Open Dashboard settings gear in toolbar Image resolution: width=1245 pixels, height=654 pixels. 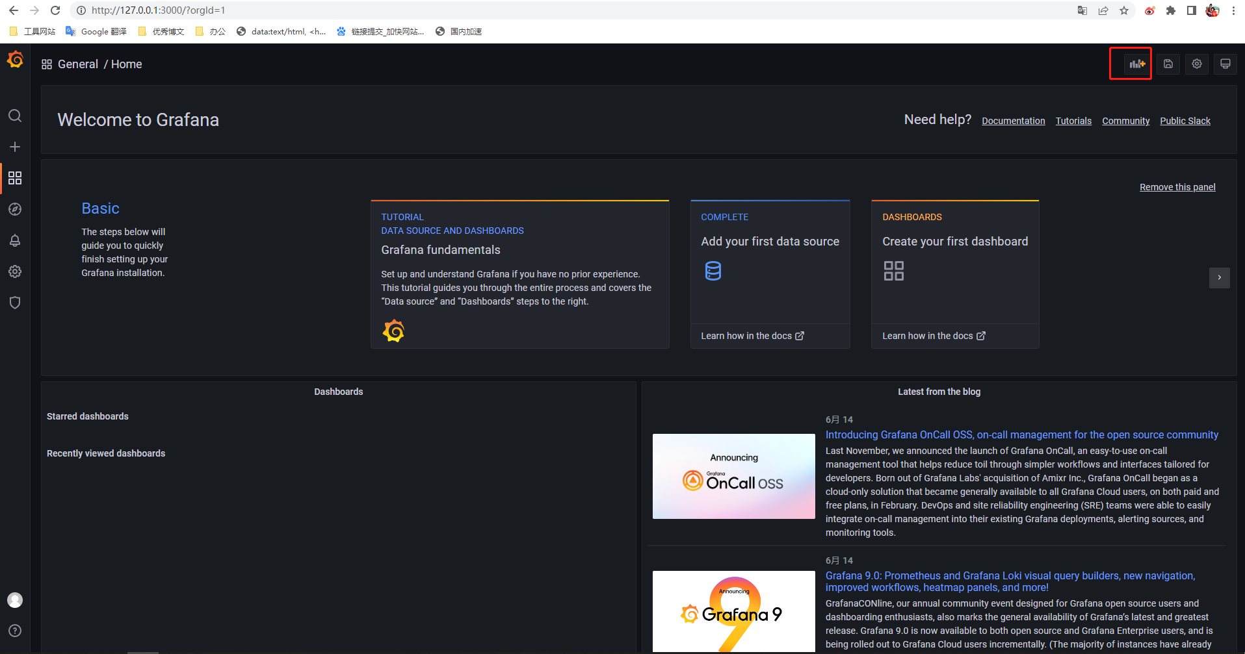tap(1197, 64)
